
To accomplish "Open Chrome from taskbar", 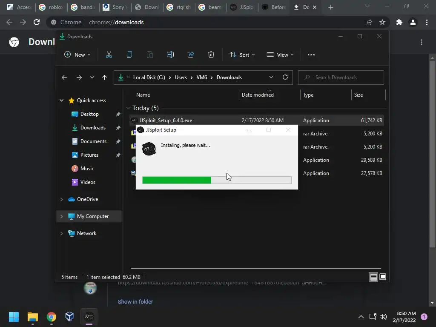I will coord(52,317).
